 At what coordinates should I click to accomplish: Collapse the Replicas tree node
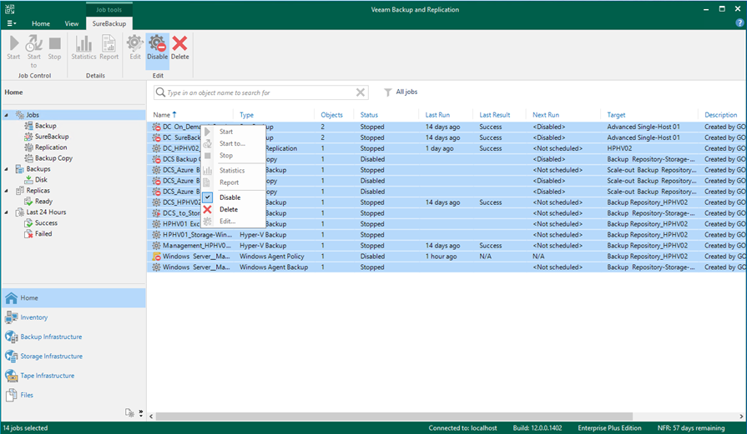coord(6,191)
